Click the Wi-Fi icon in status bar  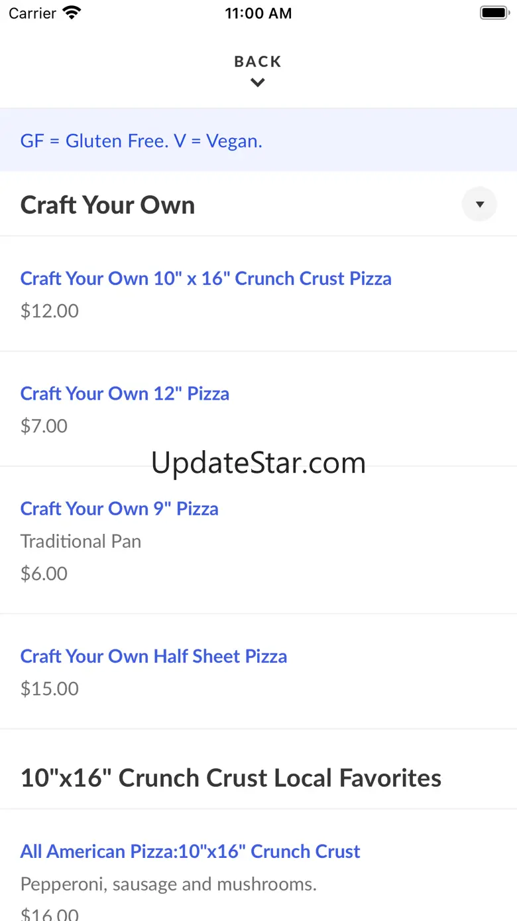pos(72,13)
